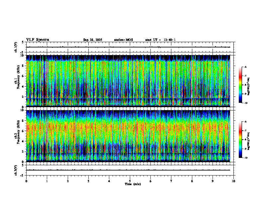The width and height of the screenshot is (263, 203).
Task: Click the "-6" value on ch.1 colorbar
Action: (245, 67)
